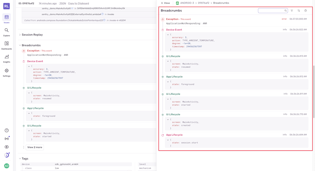Click info icon next to MainActivityKt$$ExternalSyntheticLambda4
315x171 pixels.
tap(102, 14)
